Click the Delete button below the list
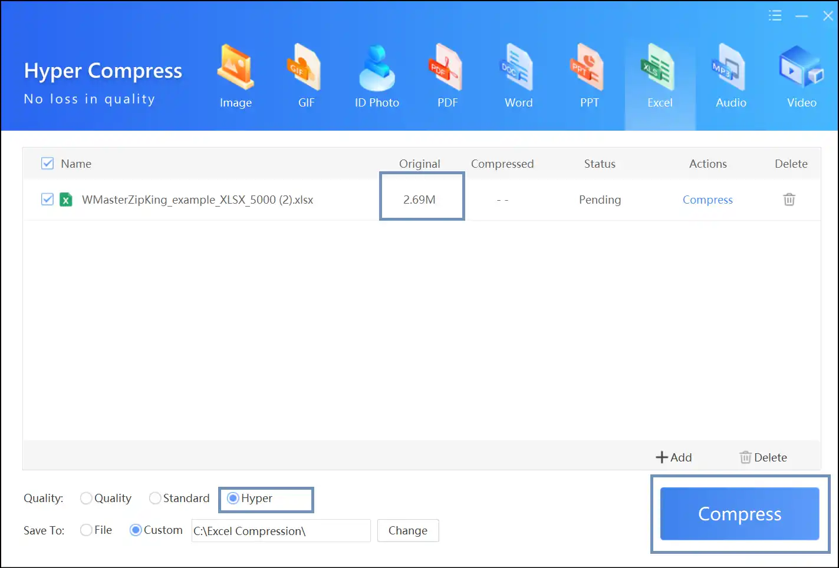839x568 pixels. [x=763, y=457]
